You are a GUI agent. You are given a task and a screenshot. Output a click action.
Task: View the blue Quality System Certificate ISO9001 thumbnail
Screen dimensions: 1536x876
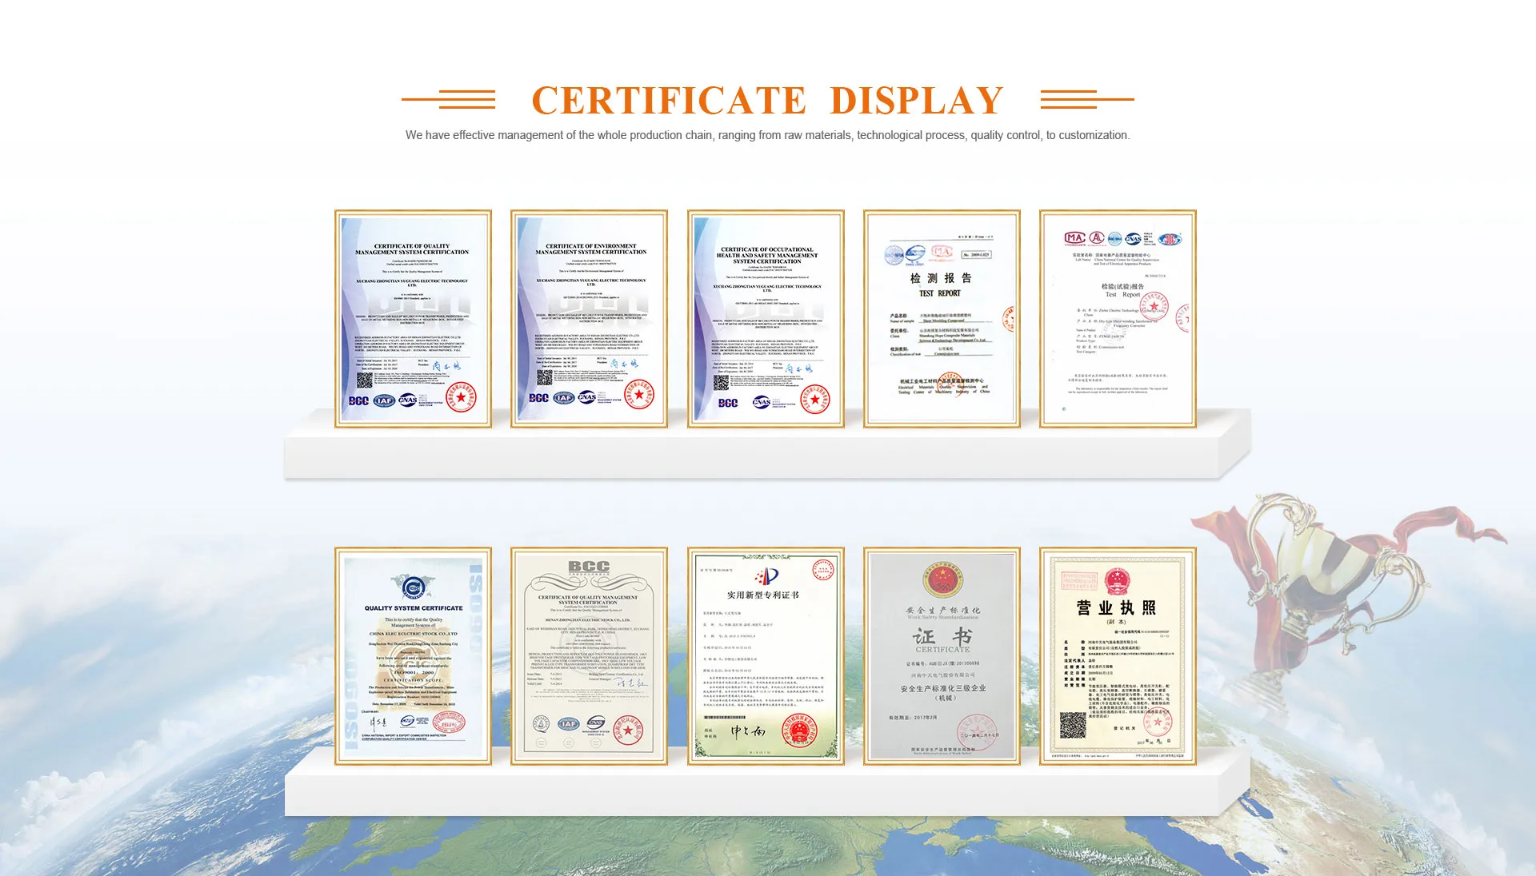tap(413, 655)
